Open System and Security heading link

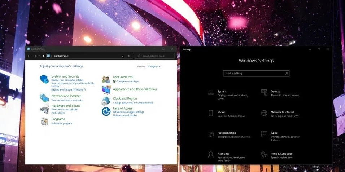(x=65, y=76)
